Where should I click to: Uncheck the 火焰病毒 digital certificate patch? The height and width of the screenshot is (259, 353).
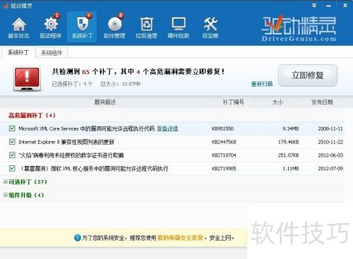tap(12, 155)
